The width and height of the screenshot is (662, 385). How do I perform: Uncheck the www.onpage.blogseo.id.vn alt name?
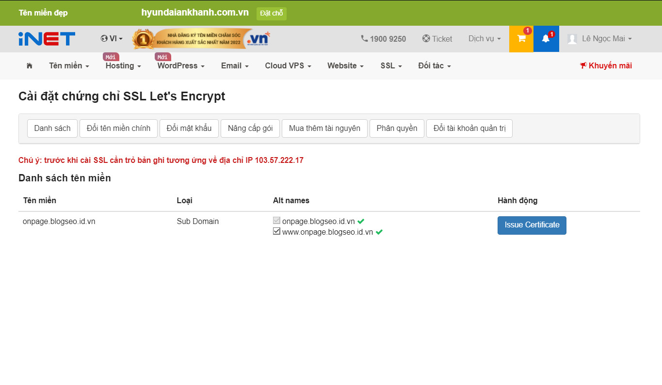coord(275,231)
